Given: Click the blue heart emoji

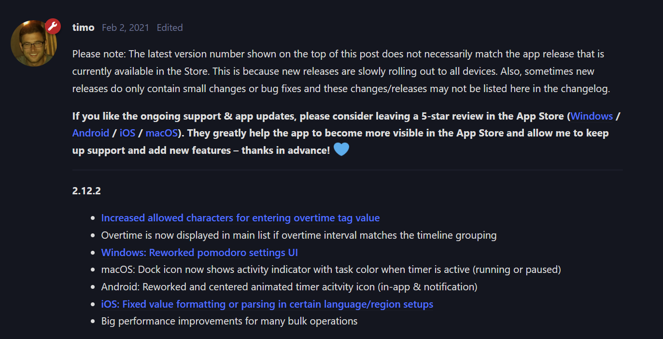Looking at the screenshot, I should pyautogui.click(x=341, y=149).
